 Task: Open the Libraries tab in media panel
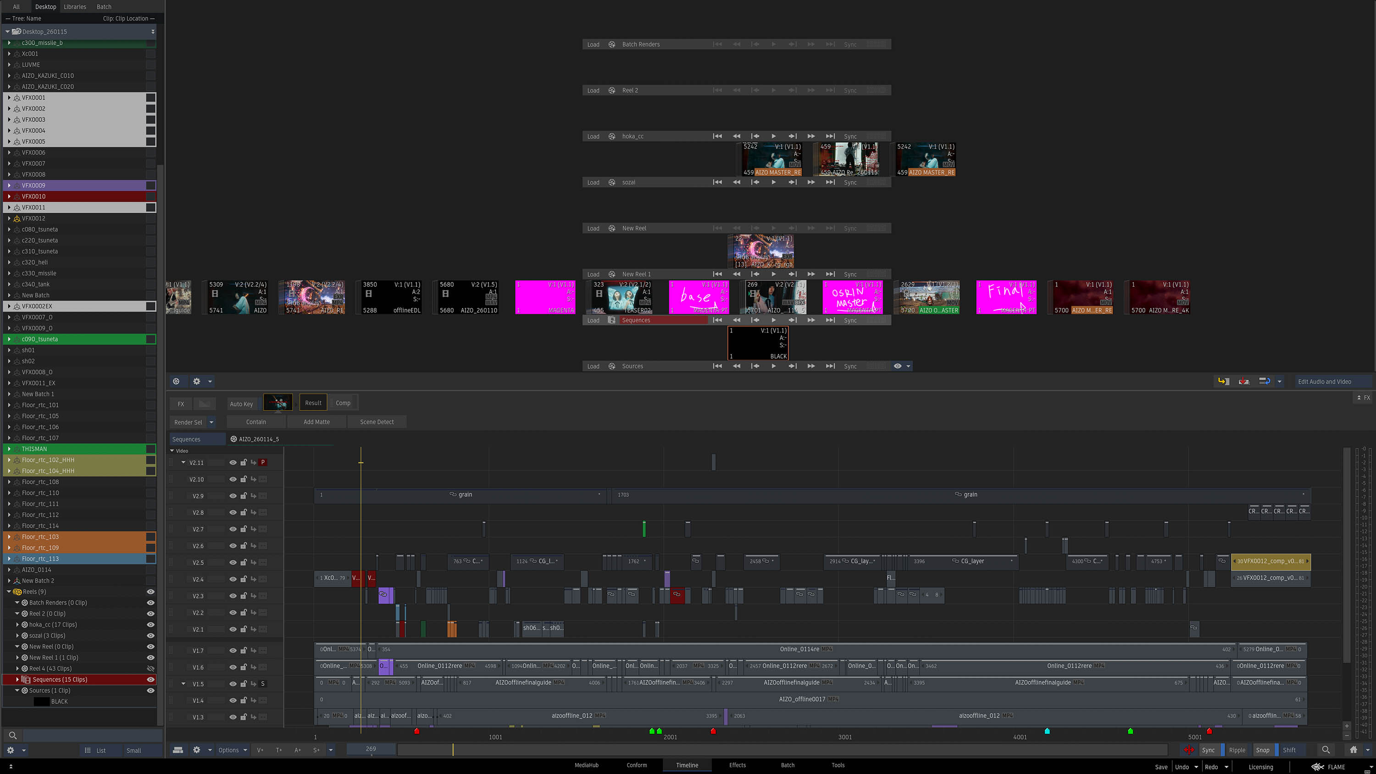pos(75,7)
